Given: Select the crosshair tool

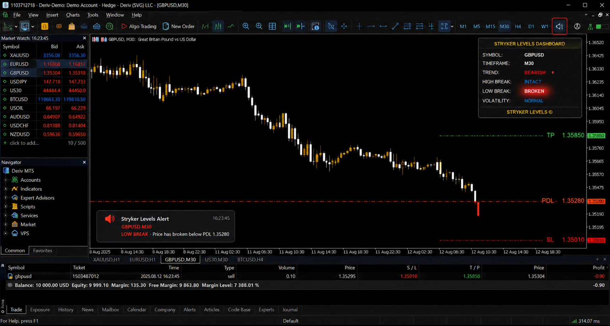Looking at the screenshot, I should [344, 26].
